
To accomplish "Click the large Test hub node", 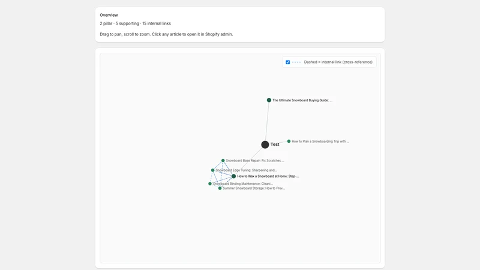I will 265,145.
